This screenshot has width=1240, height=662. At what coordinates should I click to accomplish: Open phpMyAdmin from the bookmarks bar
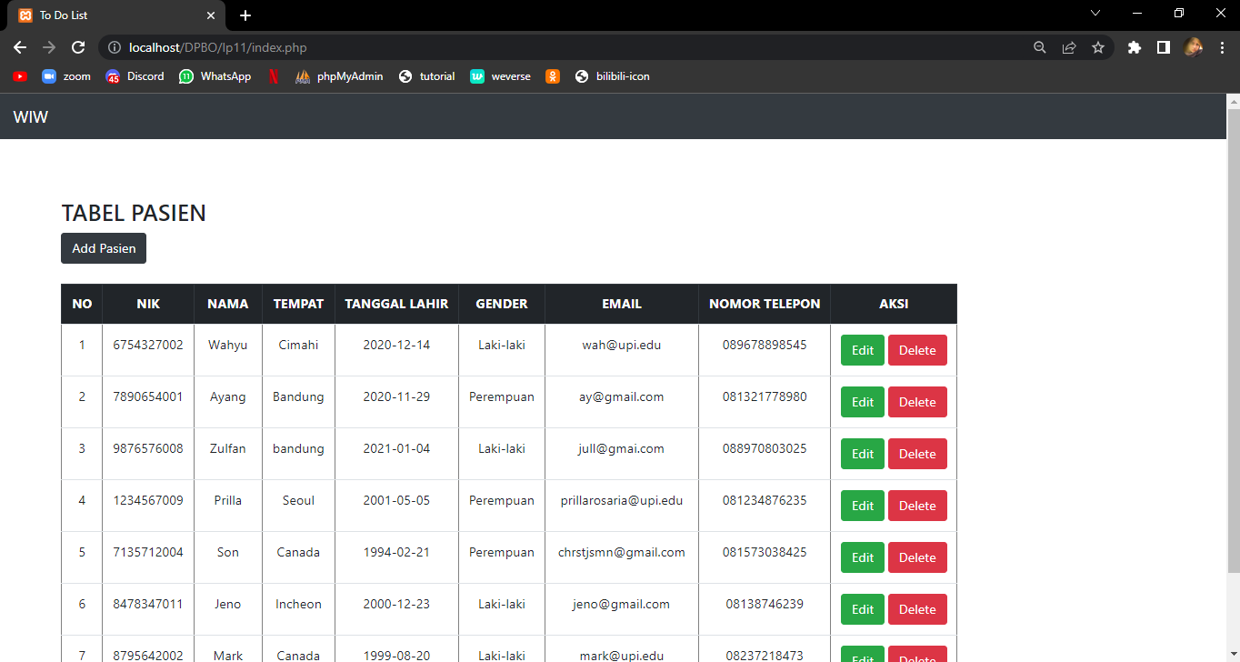click(x=339, y=76)
